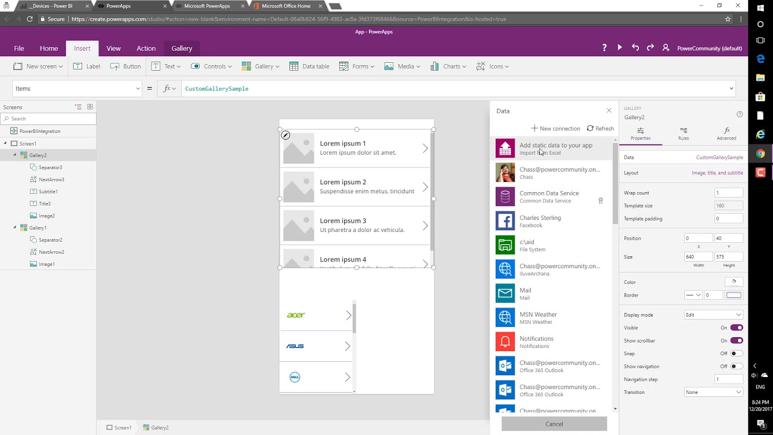This screenshot has height=435, width=773.
Task: Open the account user icon
Action: pos(666,48)
